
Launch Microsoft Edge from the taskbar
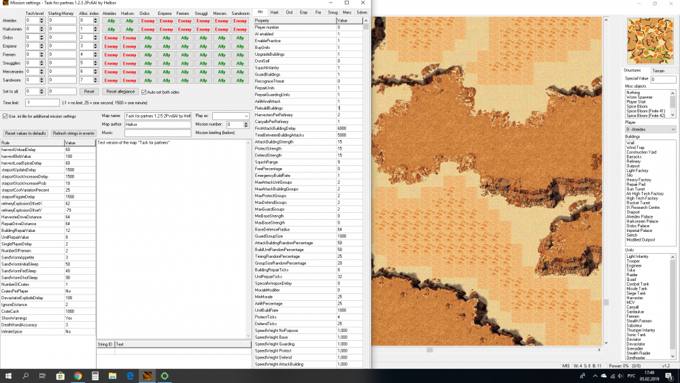130,376
